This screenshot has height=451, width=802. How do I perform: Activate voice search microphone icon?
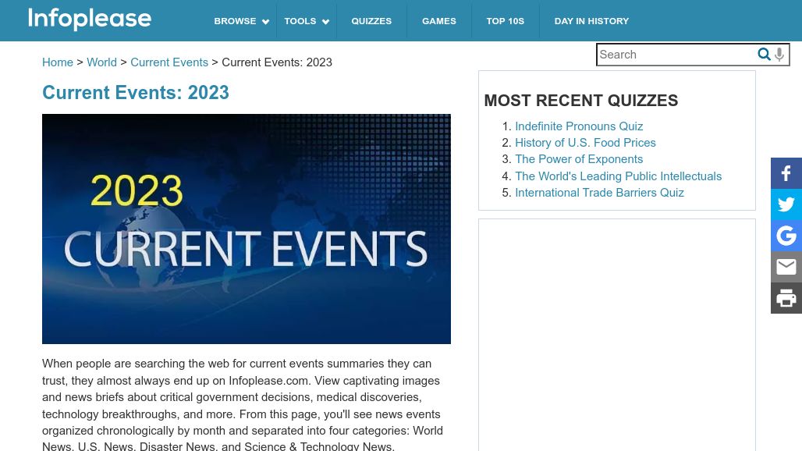point(779,55)
